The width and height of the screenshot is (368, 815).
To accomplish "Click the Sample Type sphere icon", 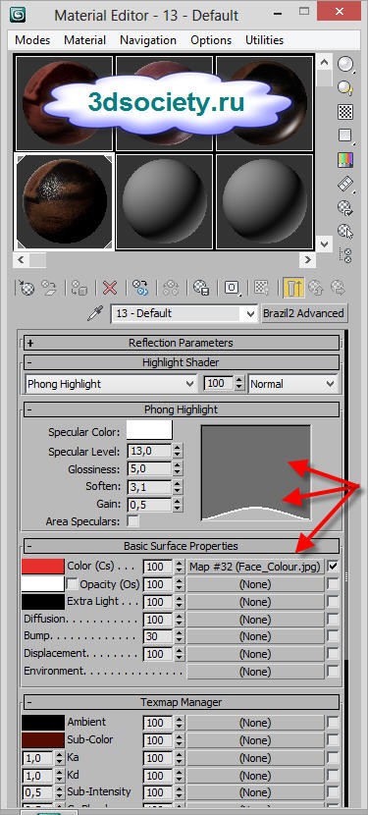I will (x=345, y=65).
